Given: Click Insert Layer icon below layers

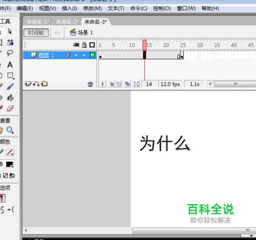Looking at the screenshot, I should coord(28,84).
